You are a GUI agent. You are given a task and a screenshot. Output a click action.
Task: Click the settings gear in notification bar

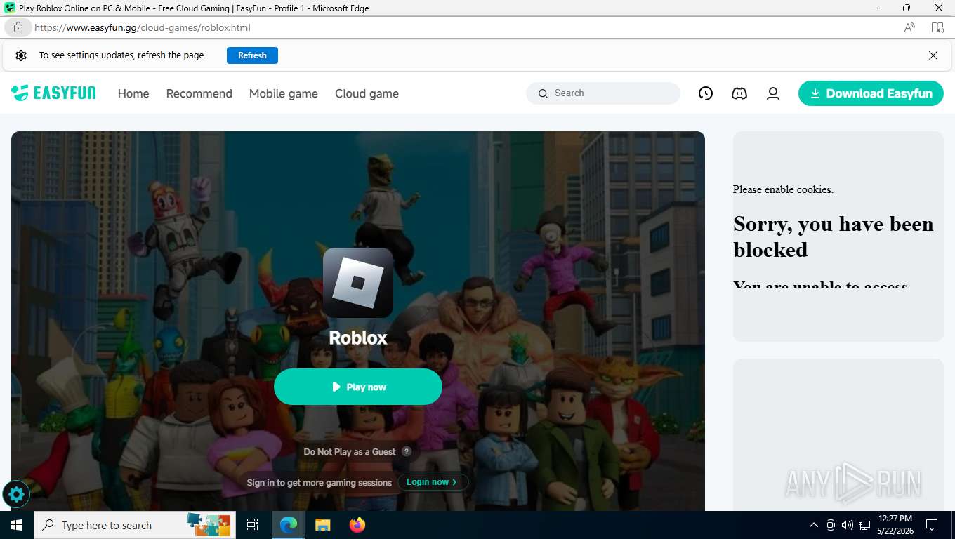pos(21,55)
